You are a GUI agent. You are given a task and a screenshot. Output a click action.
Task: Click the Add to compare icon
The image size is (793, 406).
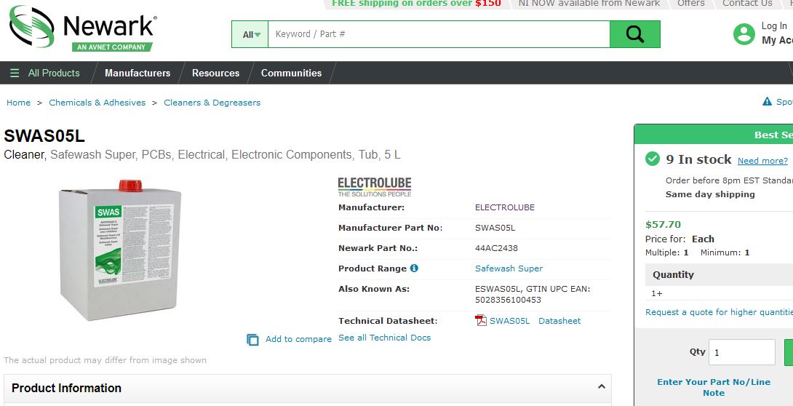253,339
